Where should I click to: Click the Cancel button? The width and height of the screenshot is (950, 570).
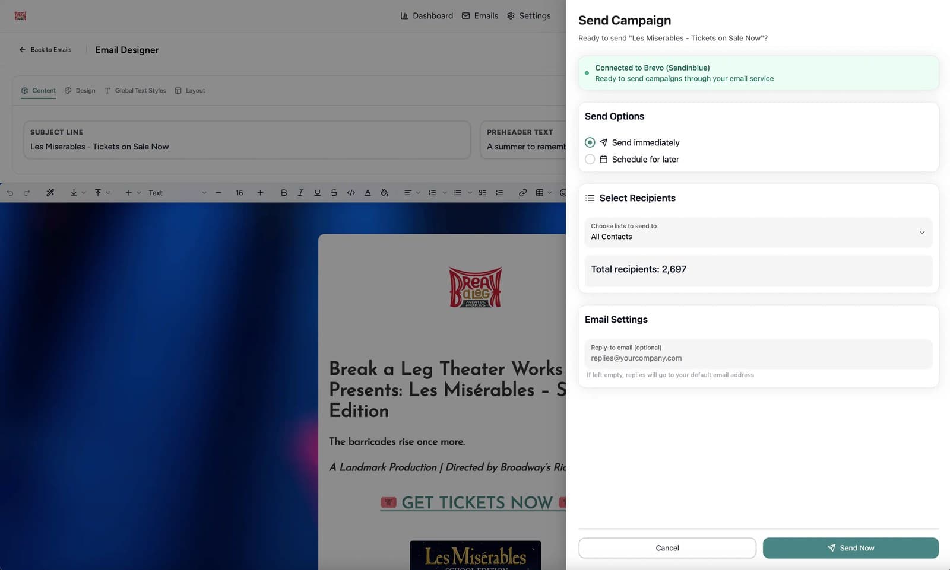coord(667,548)
